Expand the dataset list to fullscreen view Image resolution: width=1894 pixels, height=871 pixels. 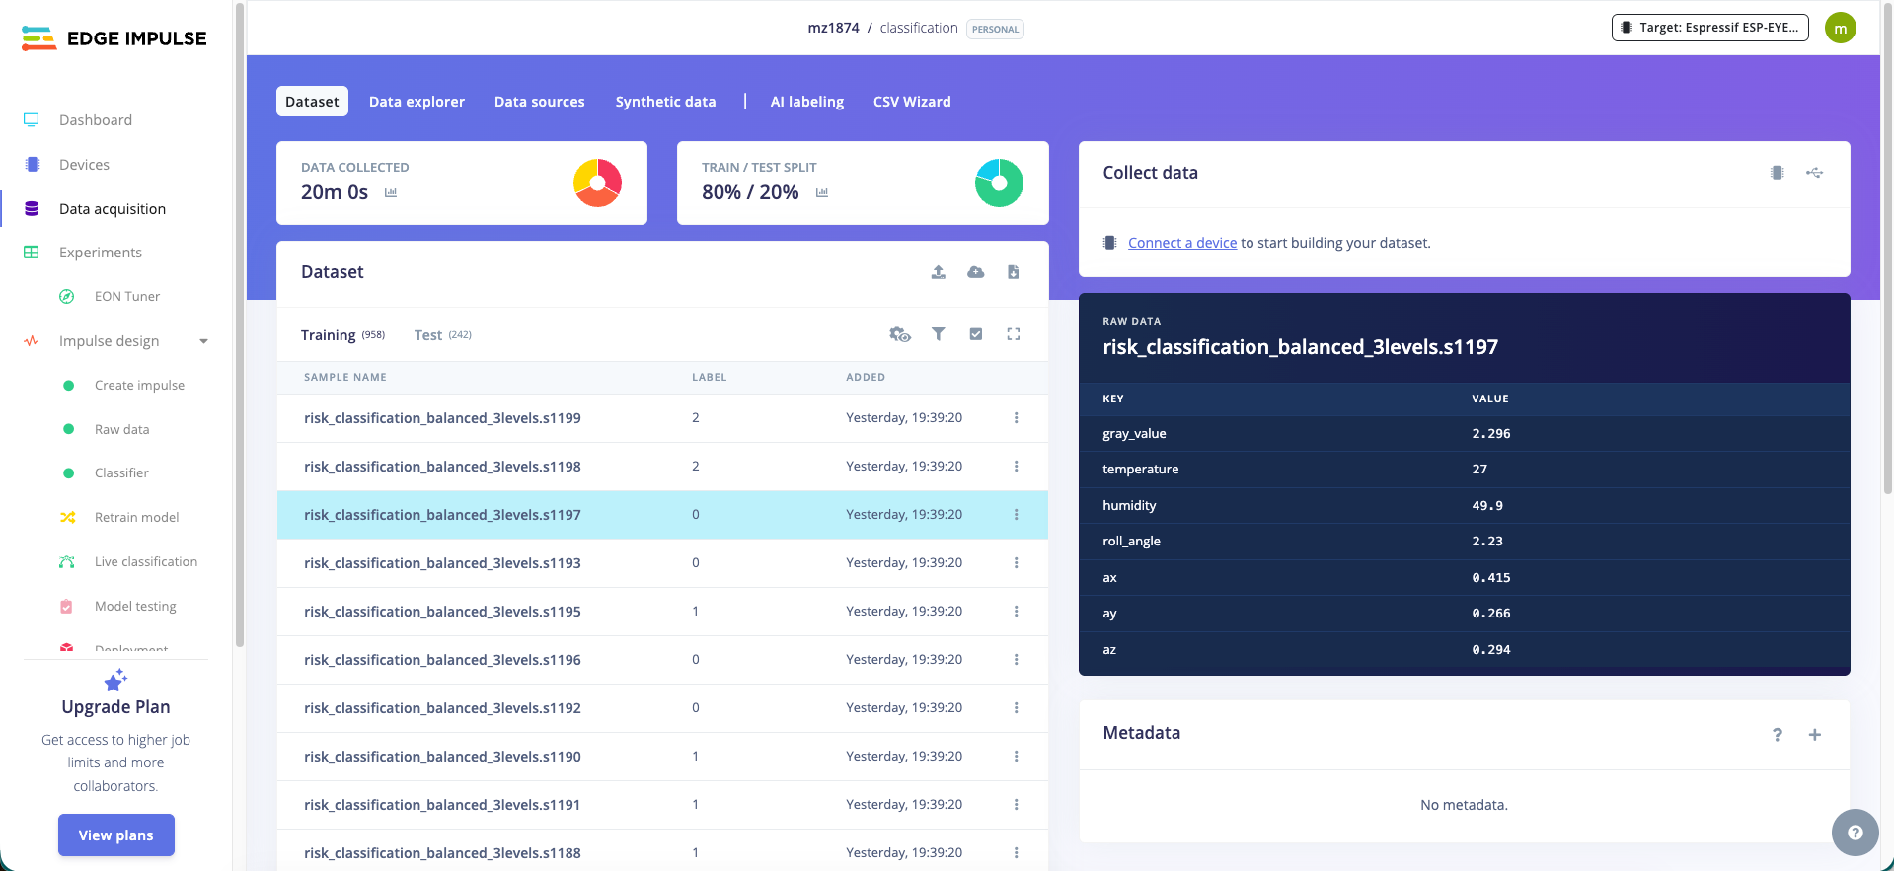tap(1013, 334)
